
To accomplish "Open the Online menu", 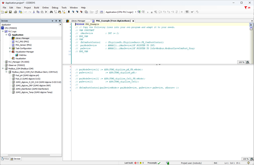I will (x=45, y=8).
